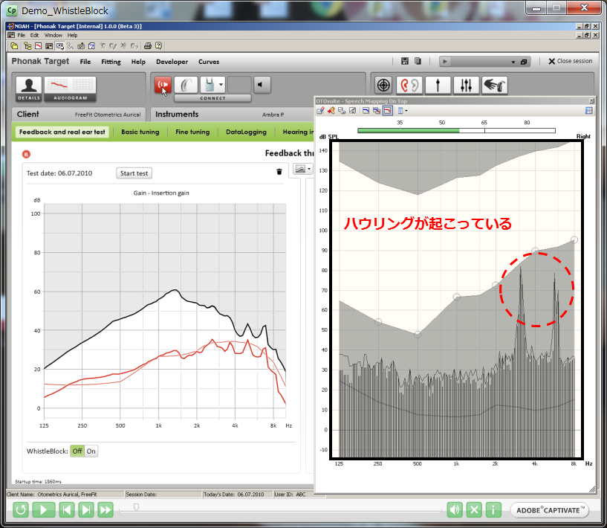607x528 pixels.
Task: Toggle the highlighted red curve view in OTOsuite
Action: tap(388, 111)
